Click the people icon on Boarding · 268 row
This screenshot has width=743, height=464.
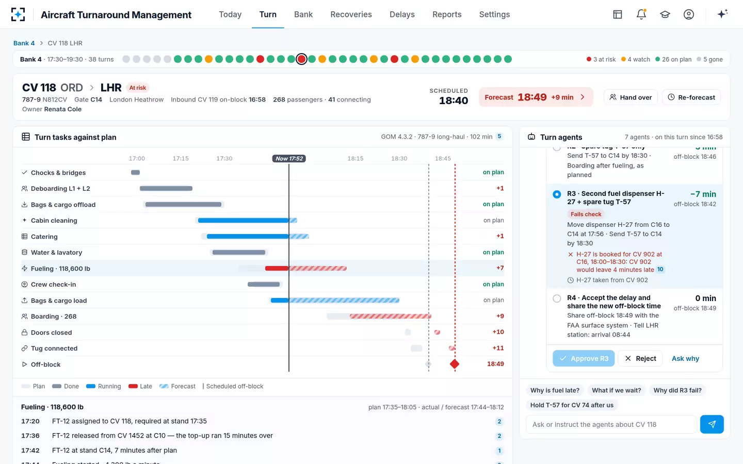pyautogui.click(x=24, y=317)
